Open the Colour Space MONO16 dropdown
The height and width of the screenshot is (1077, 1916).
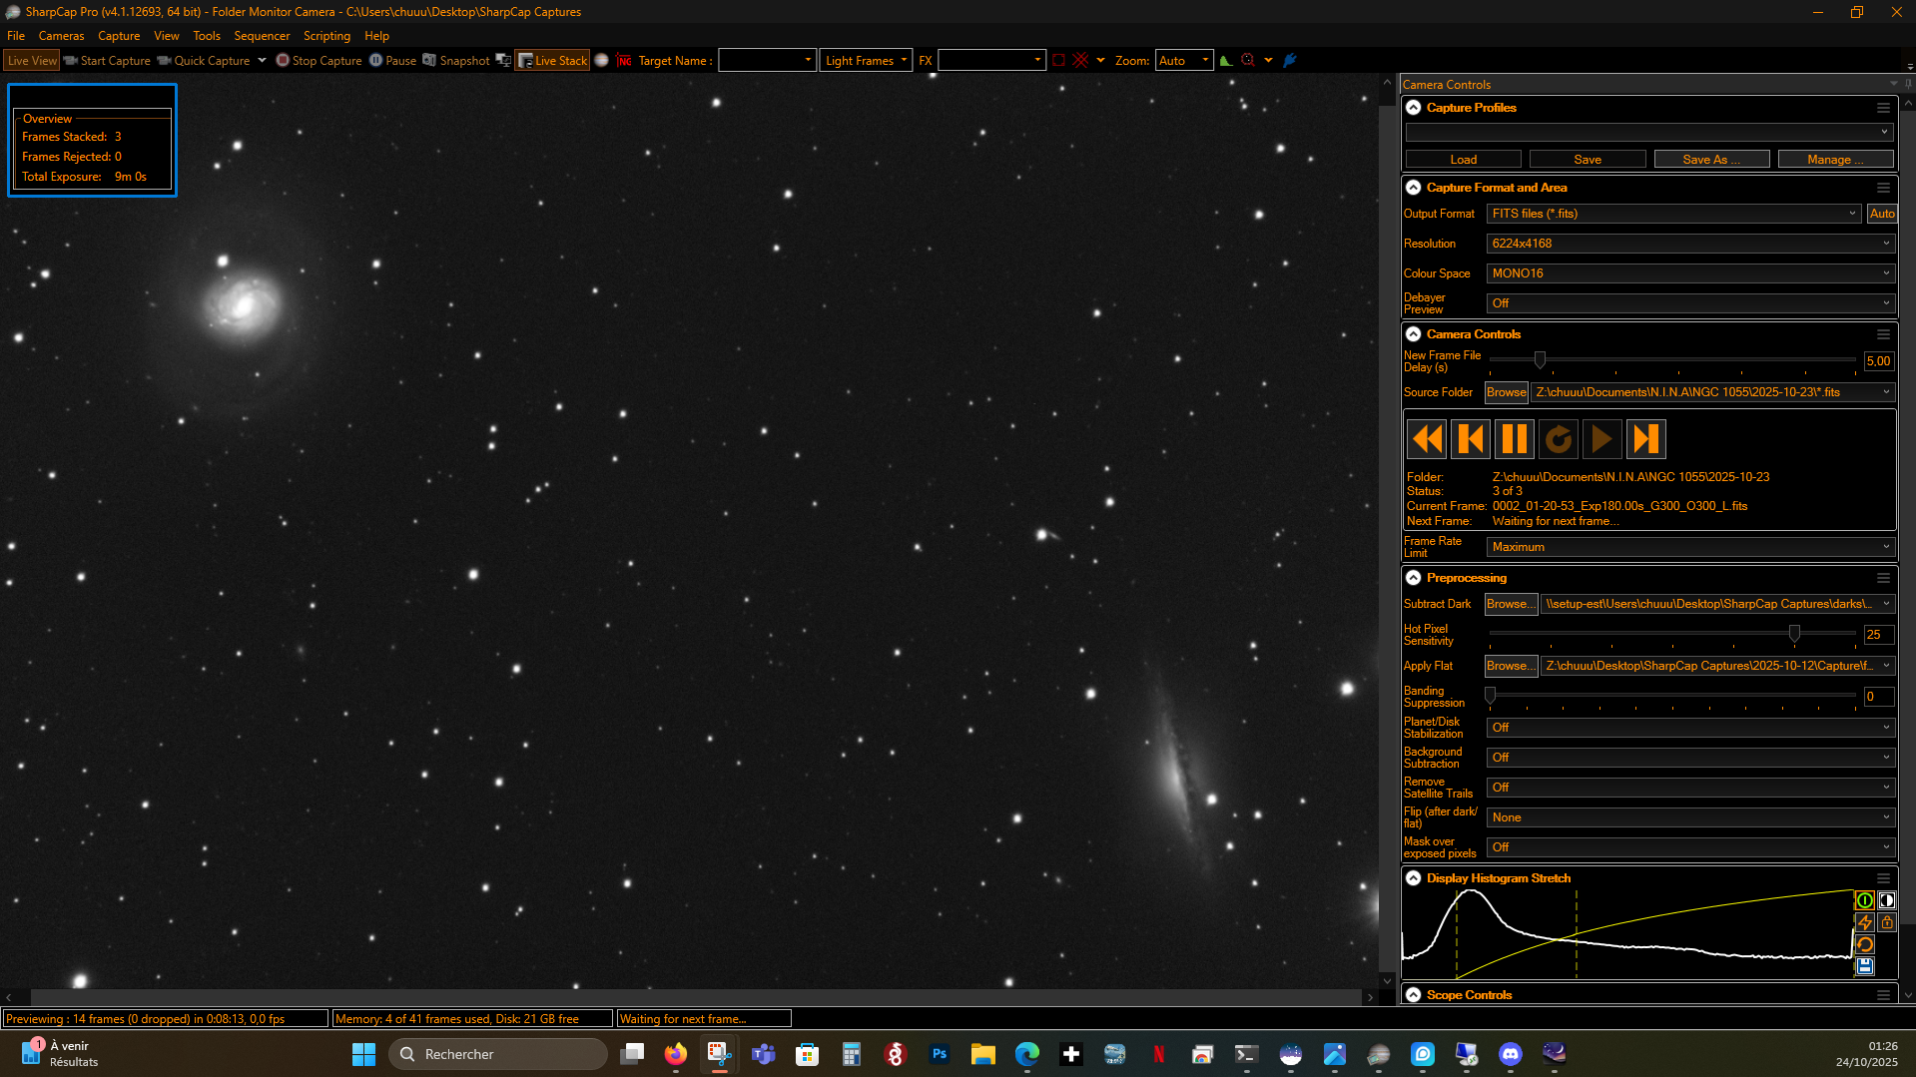coord(1689,273)
